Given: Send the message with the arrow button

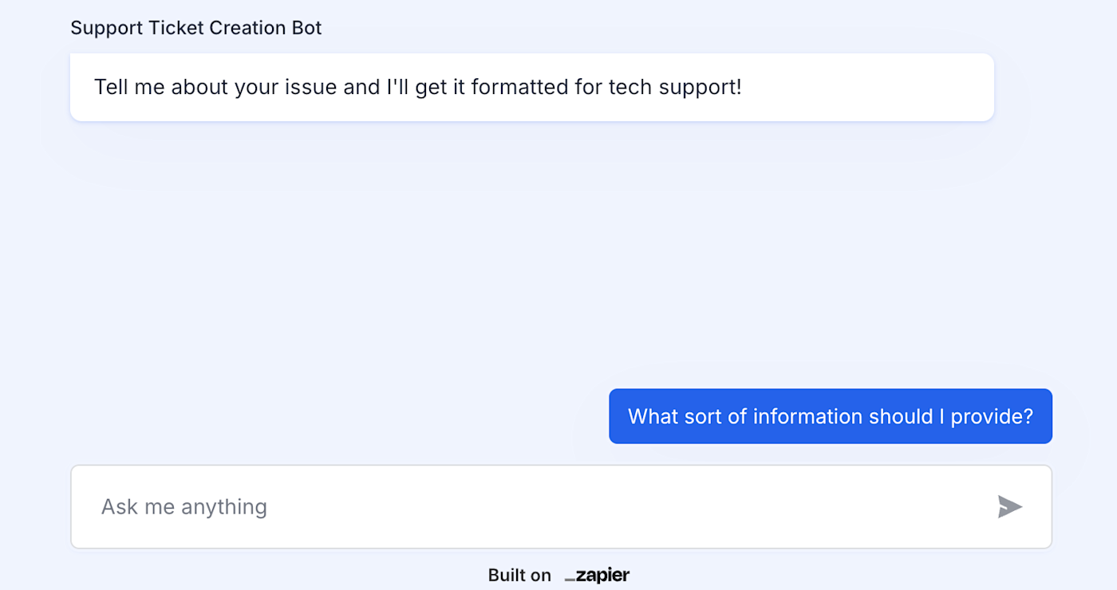Looking at the screenshot, I should 1009,506.
